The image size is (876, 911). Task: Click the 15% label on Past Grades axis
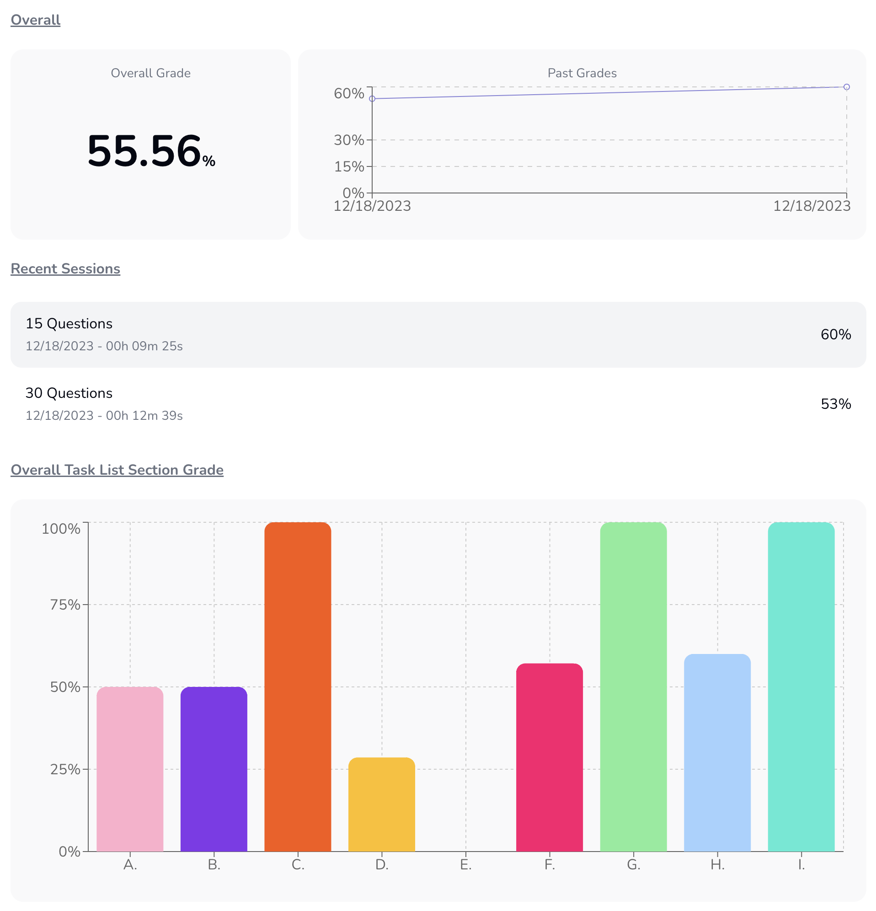349,166
